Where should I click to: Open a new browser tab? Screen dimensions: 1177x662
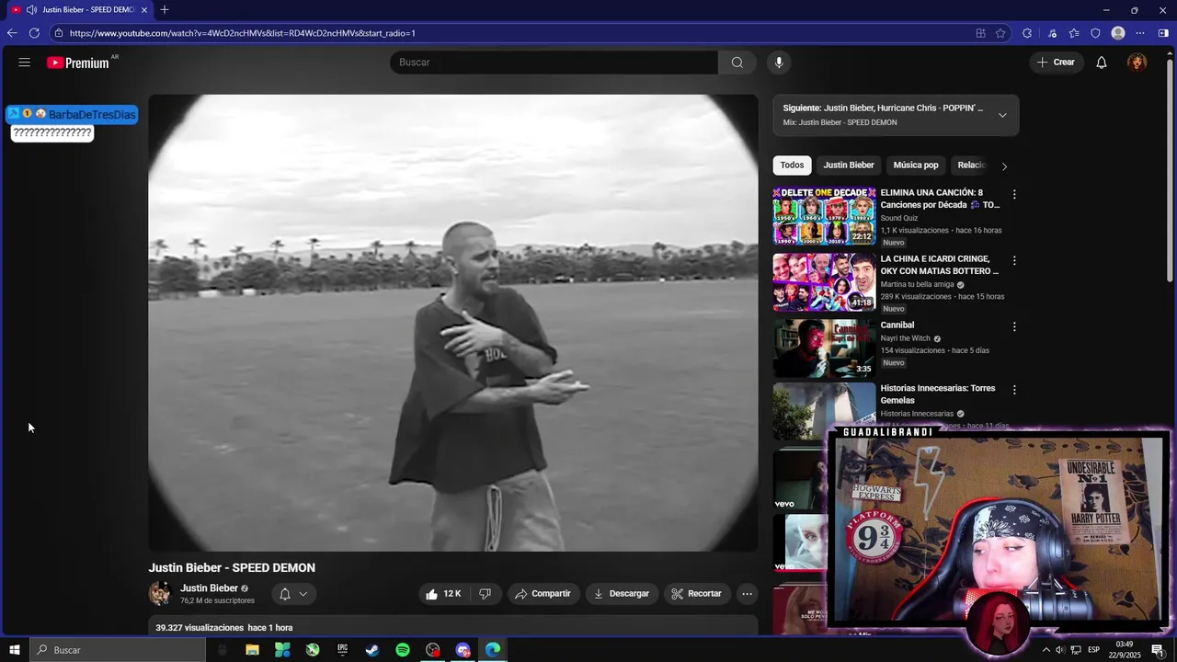pyautogui.click(x=165, y=10)
